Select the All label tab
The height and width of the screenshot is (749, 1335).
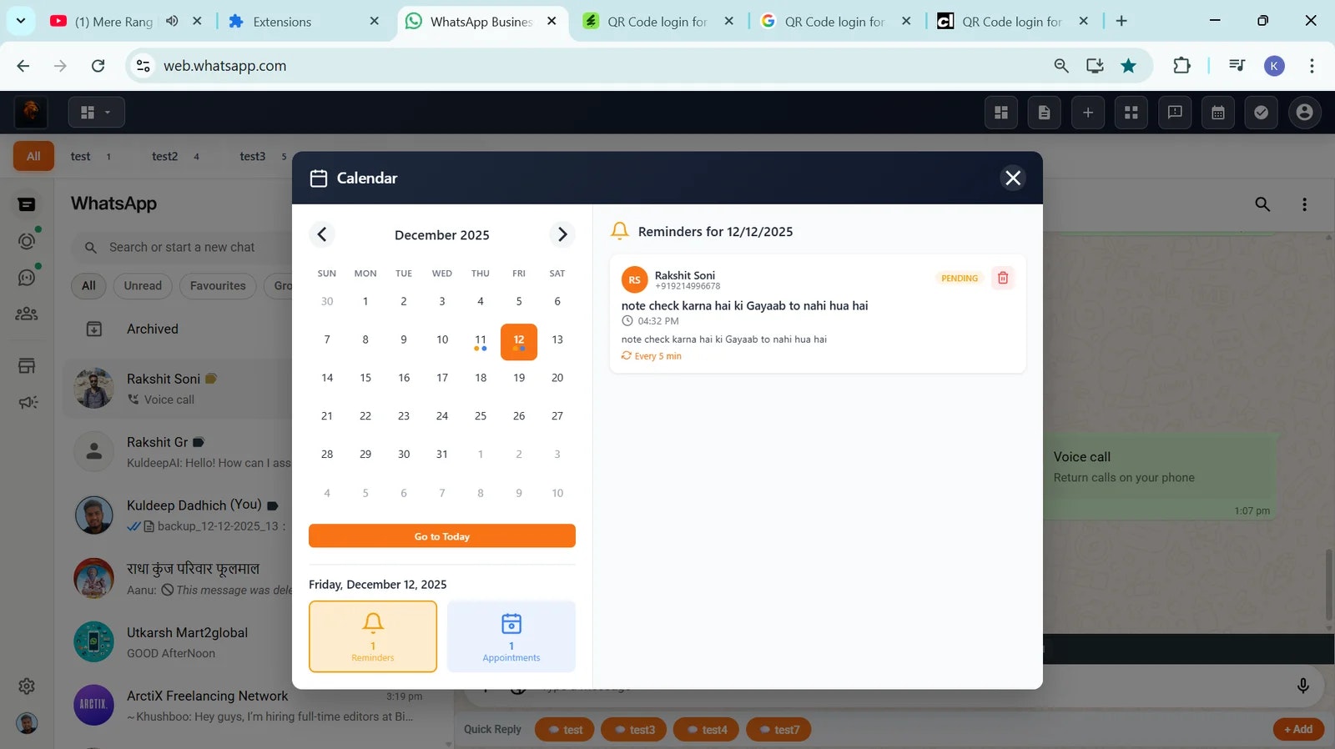tap(33, 156)
